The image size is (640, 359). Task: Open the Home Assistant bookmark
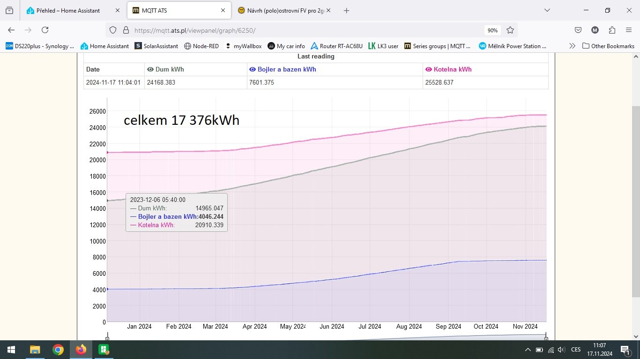pyautogui.click(x=104, y=46)
